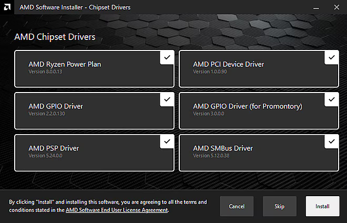Uncheck the AMD Ryzen Power Plan checkbox
Image resolution: width=347 pixels, height=223 pixels.
167,57
